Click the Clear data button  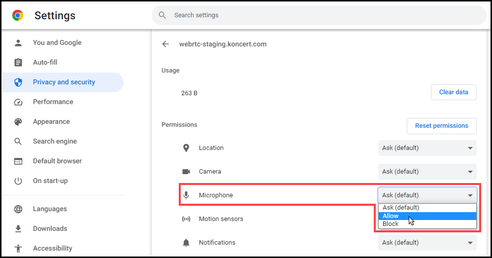coord(454,92)
